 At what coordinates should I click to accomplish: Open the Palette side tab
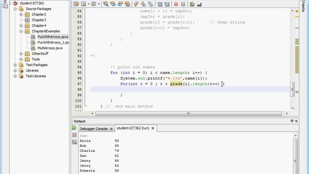pyautogui.click(x=303, y=6)
